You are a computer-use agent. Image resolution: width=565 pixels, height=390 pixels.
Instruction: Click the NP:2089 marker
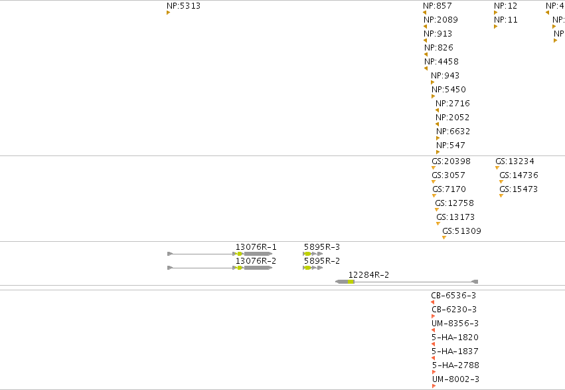point(425,27)
